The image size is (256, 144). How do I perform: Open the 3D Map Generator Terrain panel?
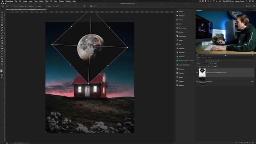tap(185, 61)
